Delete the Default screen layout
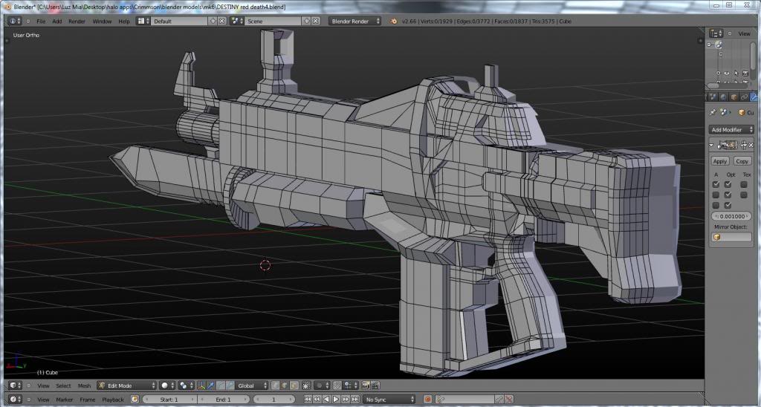Viewport: 761px width, 407px height. click(x=221, y=21)
